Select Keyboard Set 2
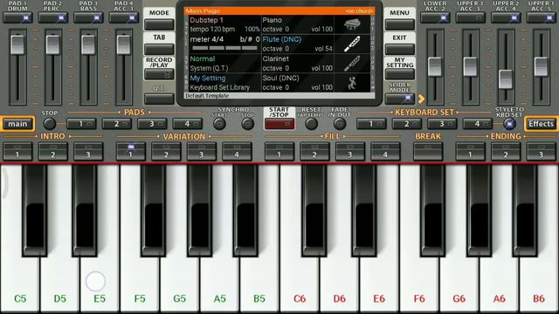This screenshot has width=559, height=314. tap(406, 124)
